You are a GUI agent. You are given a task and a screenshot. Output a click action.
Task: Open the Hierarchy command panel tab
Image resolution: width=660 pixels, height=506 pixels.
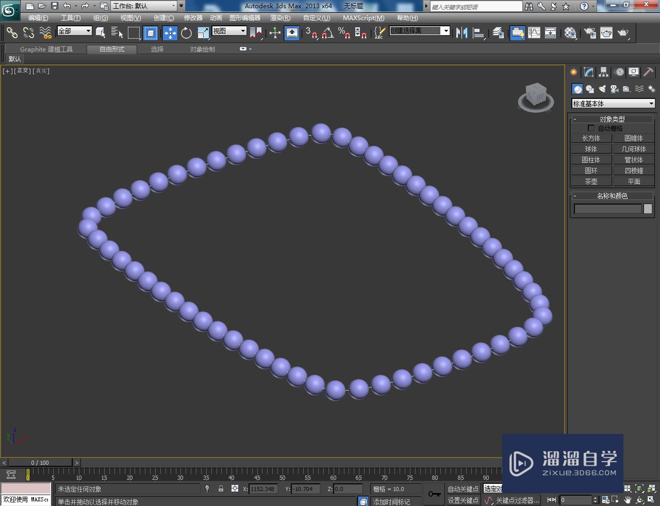click(603, 72)
